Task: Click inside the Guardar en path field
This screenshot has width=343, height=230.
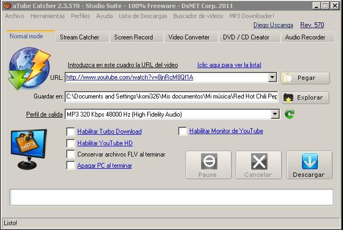Action: pos(171,97)
